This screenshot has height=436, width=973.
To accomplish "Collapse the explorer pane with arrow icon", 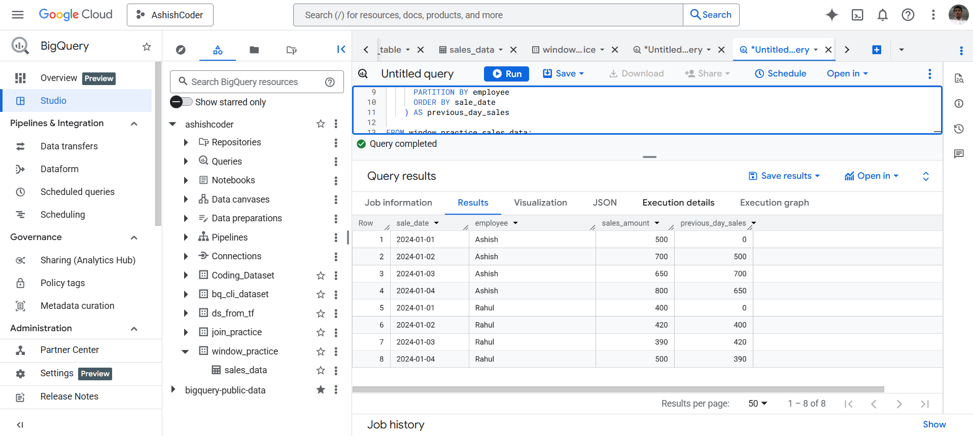I will click(x=341, y=49).
